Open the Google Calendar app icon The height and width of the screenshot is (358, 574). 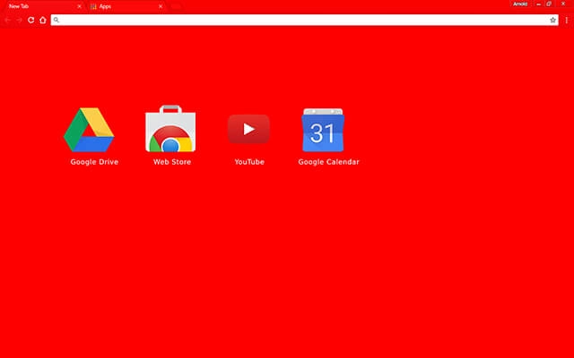coord(323,130)
